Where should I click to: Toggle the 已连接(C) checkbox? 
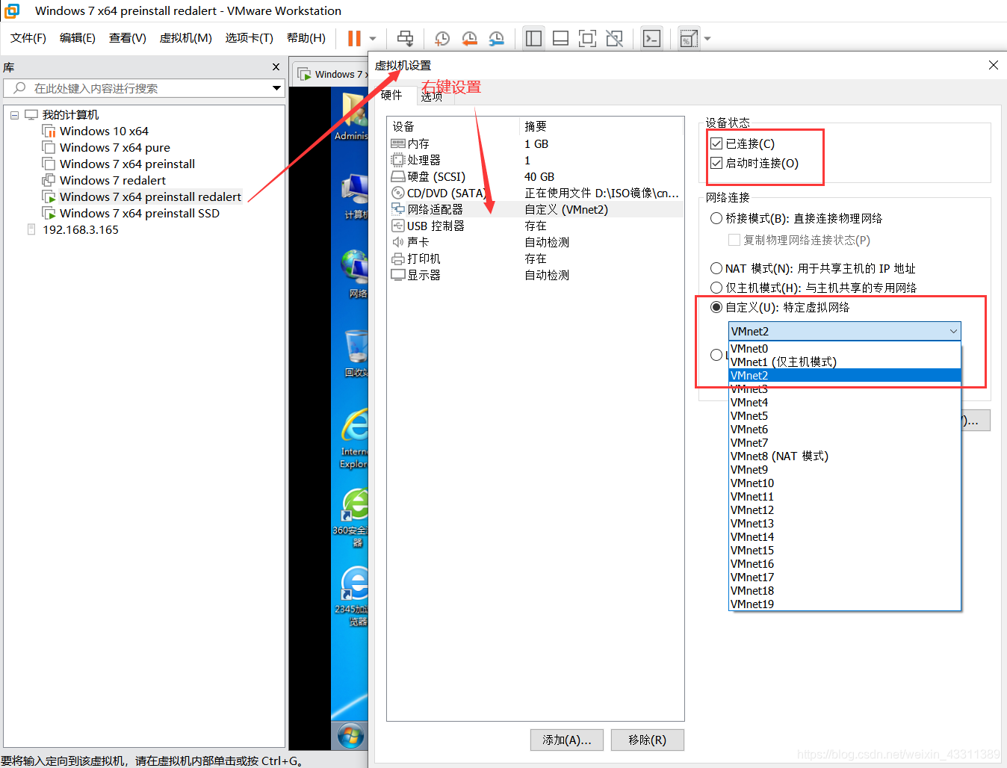pos(716,143)
